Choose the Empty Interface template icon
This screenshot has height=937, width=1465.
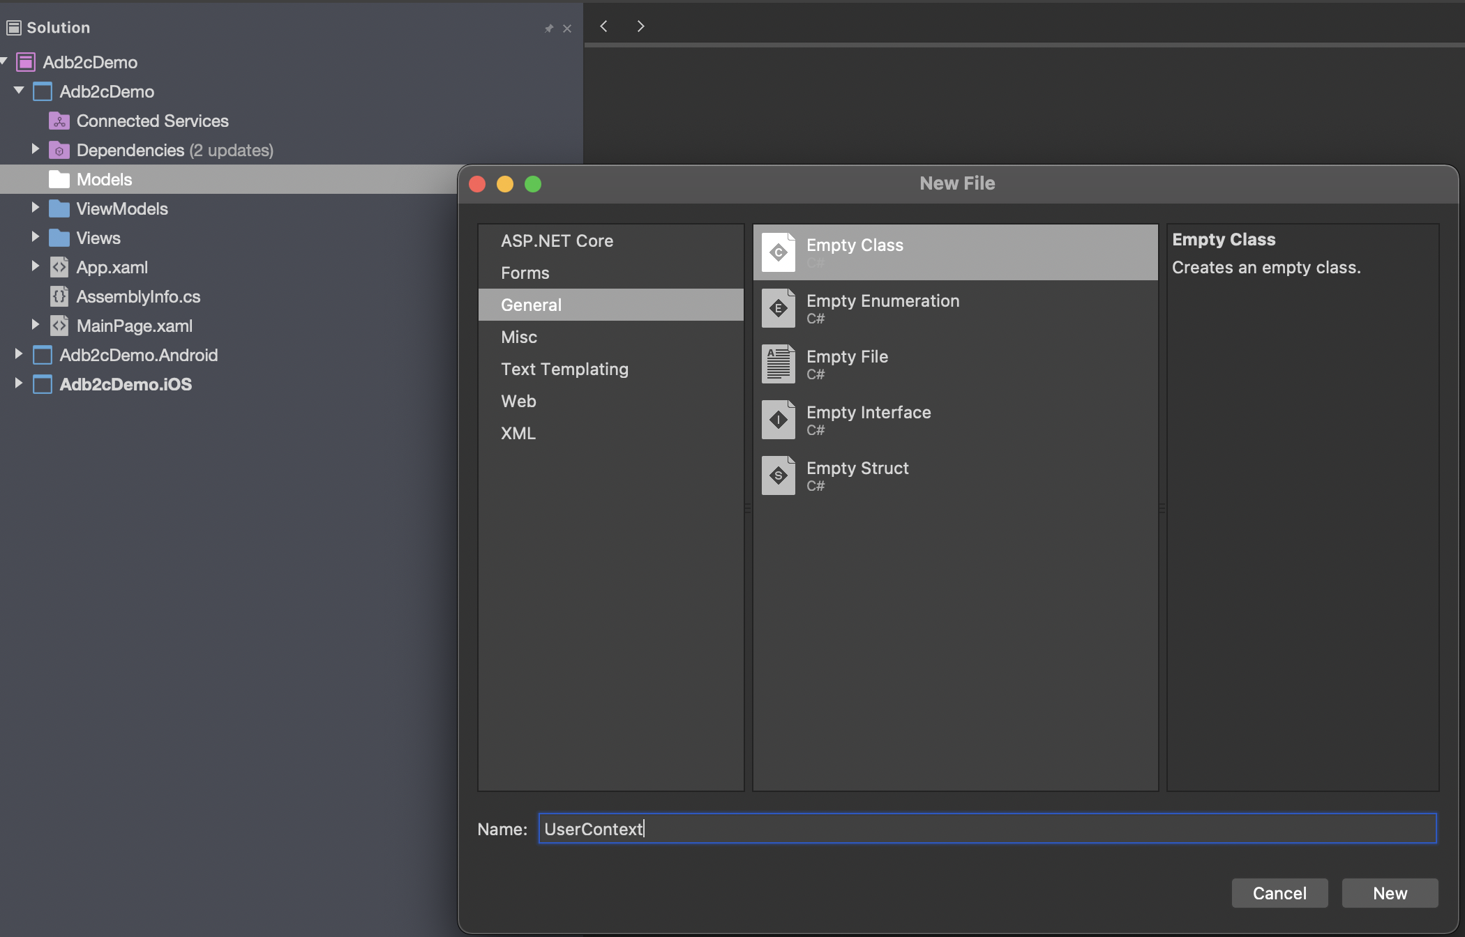tap(778, 420)
